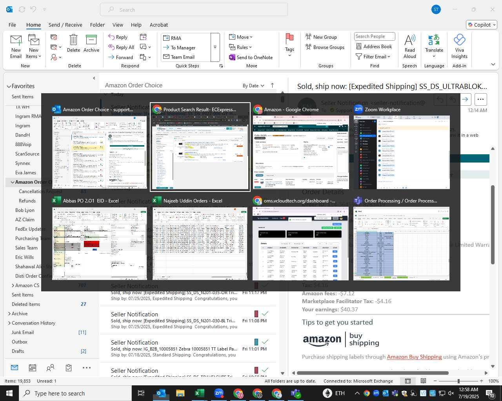Open the Copilot dropdown

pyautogui.click(x=482, y=25)
